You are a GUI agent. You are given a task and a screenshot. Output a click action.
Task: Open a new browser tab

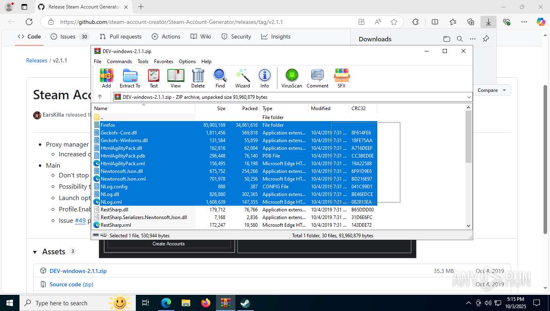point(141,7)
